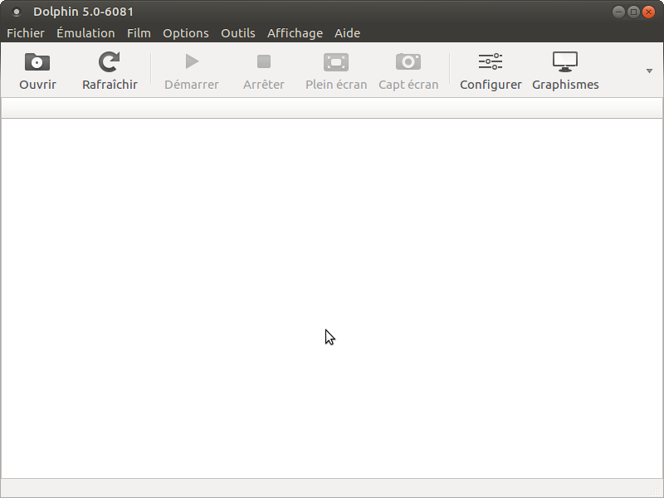Close the Dolphin window
Viewport: 664px width, 498px height.
pyautogui.click(x=648, y=12)
